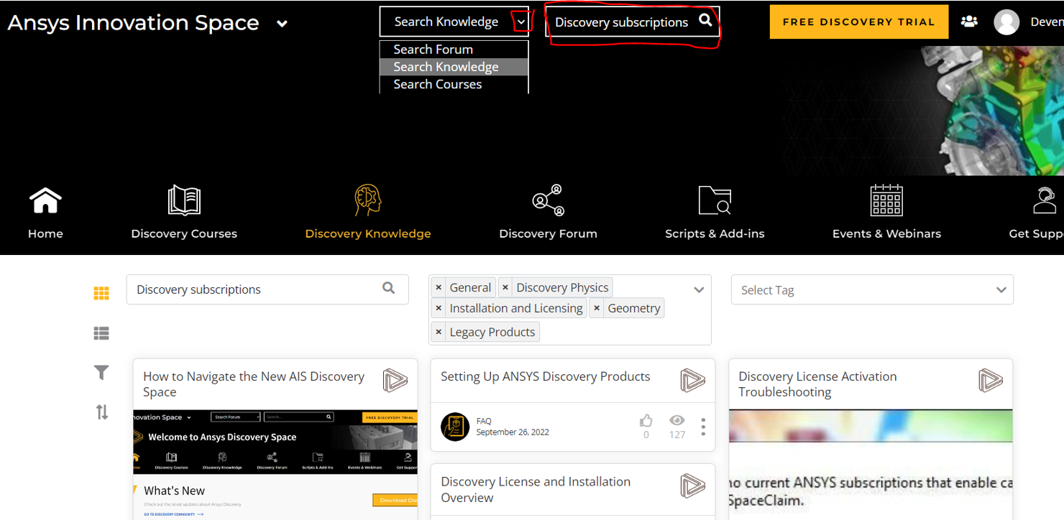Click Ansys logo on How to Navigate card
Viewport: 1064px width, 520px height.
tap(395, 380)
